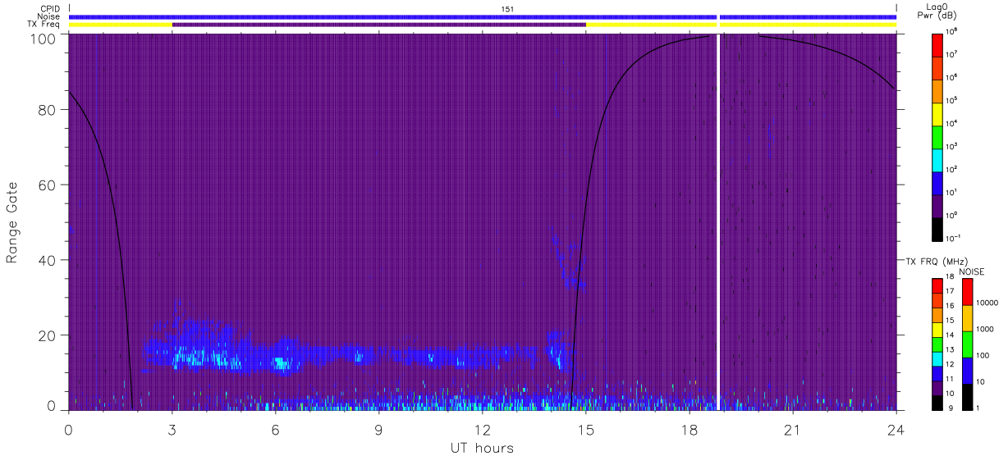Click the blue segment of NOISE colorbar
Image resolution: width=1008 pixels, height=465 pixels.
[968, 371]
